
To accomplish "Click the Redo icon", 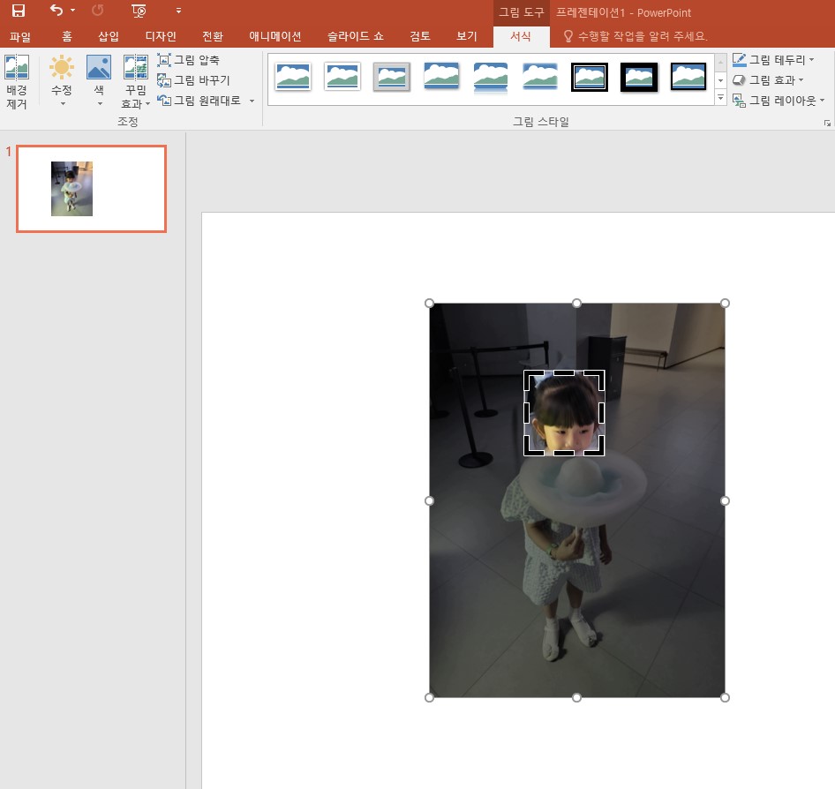I will [x=97, y=10].
